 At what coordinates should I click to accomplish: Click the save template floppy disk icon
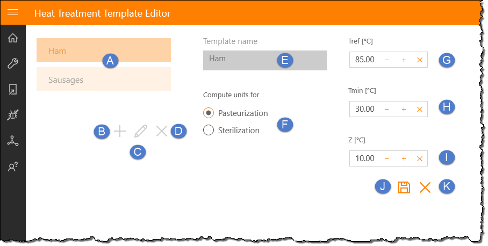click(x=404, y=187)
